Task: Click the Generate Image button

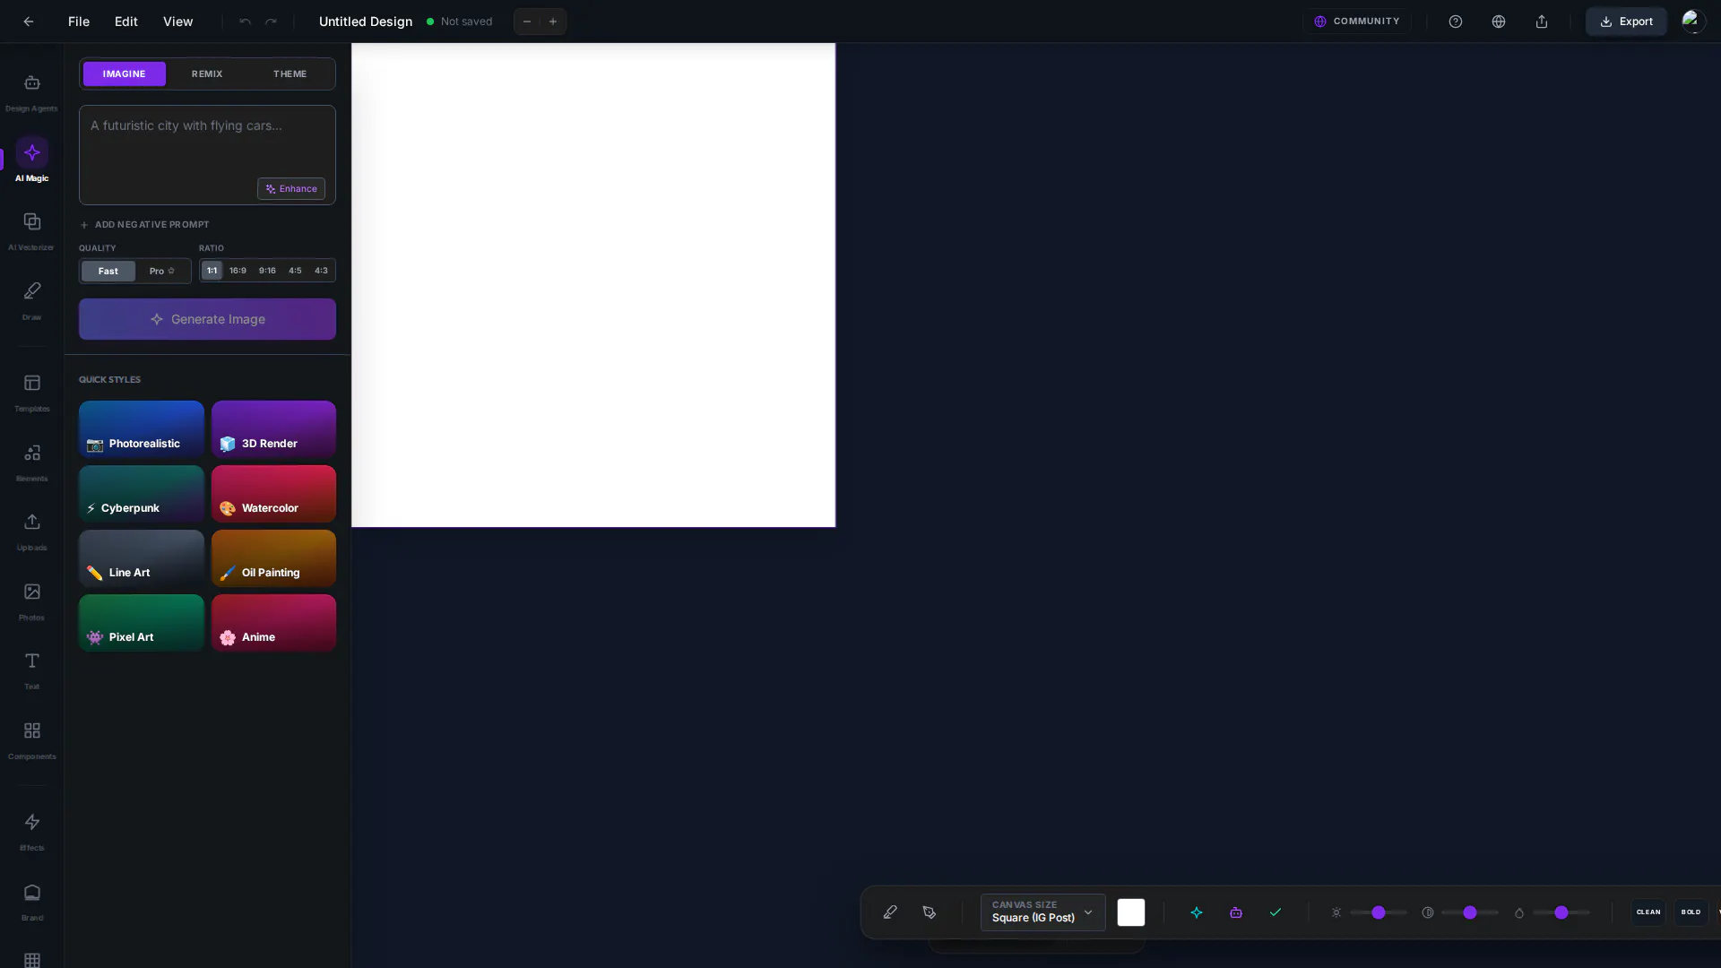Action: 207,319
